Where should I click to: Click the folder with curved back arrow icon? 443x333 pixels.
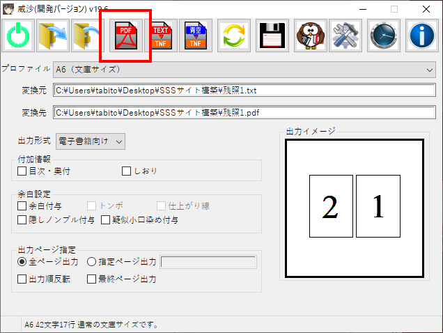point(88,36)
